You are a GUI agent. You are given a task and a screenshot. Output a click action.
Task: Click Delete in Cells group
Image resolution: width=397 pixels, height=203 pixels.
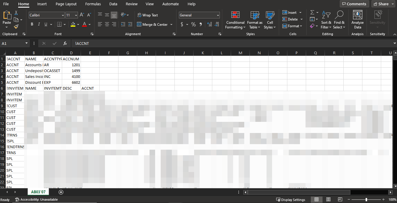(292, 19)
